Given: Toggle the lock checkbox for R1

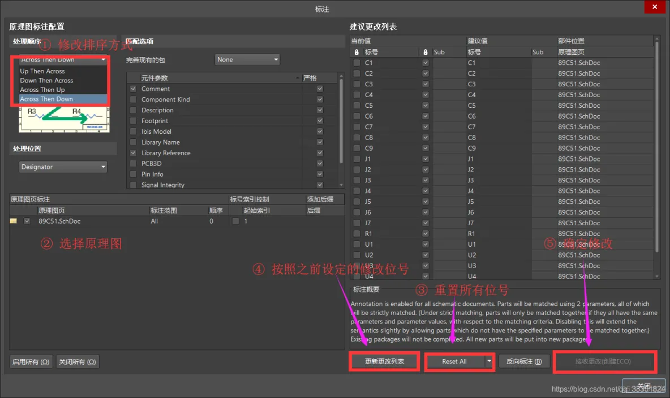Looking at the screenshot, I should pyautogui.click(x=357, y=234).
